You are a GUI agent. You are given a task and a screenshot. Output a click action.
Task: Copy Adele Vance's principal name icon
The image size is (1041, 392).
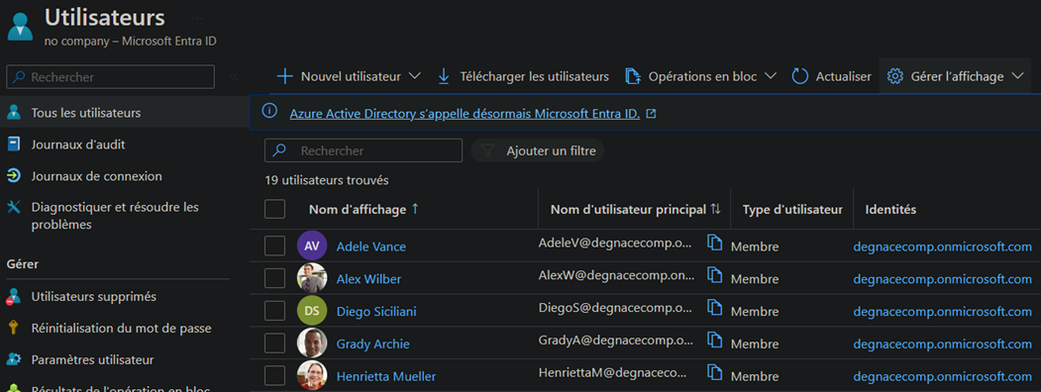[714, 243]
